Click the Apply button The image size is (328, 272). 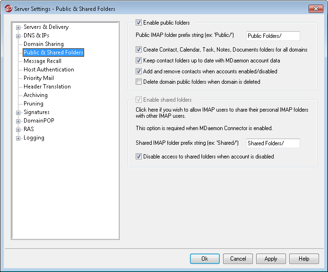[271, 259]
